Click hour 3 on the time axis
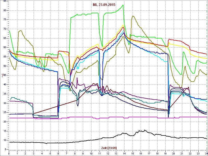Viewport: 208px width, 156px height. pyautogui.click(x=34, y=154)
